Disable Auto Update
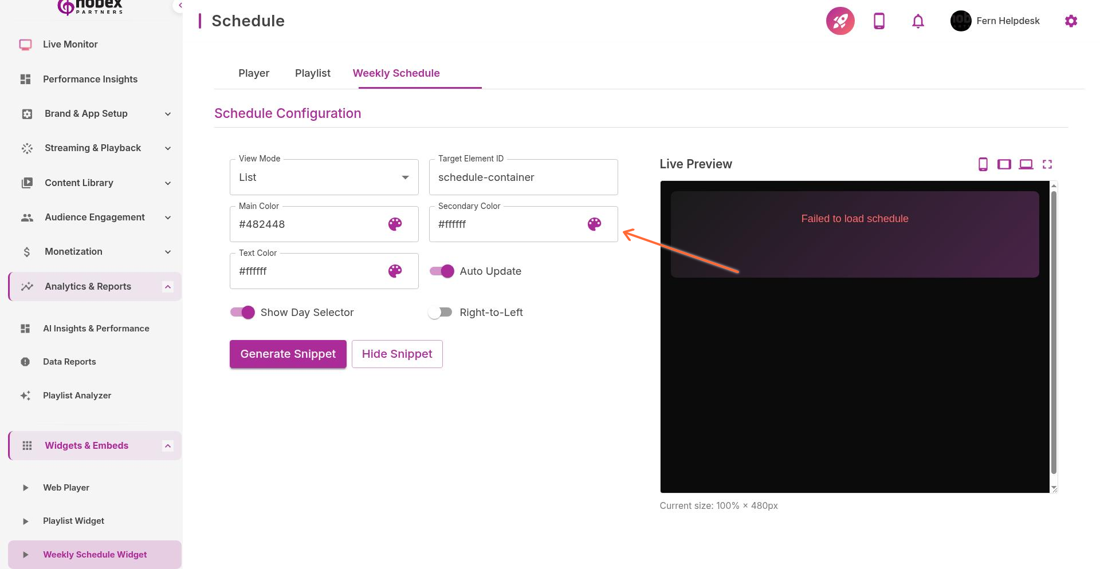 click(441, 271)
